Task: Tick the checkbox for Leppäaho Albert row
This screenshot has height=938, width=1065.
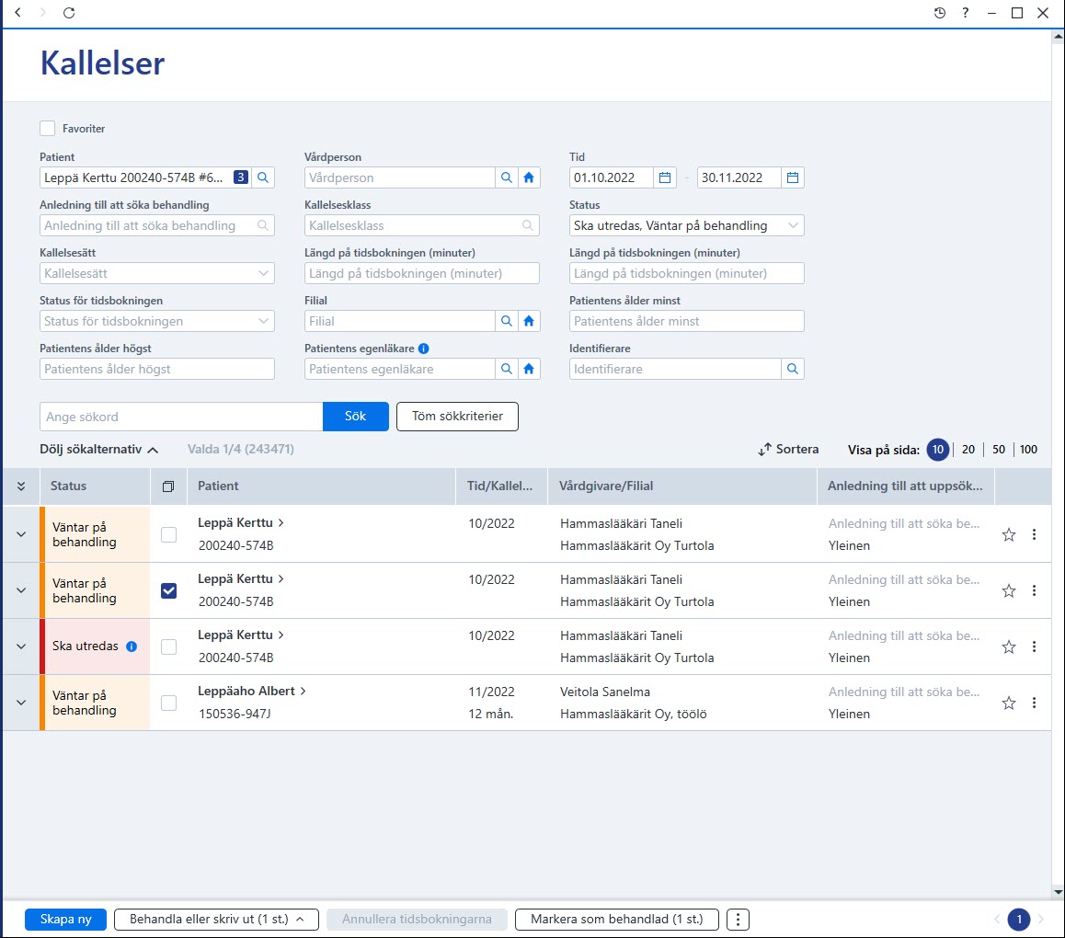Action: 168,703
